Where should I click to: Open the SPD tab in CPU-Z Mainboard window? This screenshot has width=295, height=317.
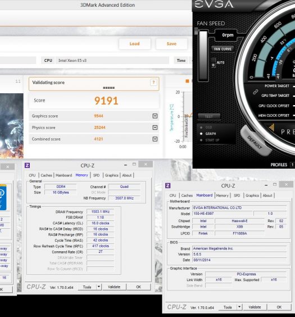tap(237, 196)
